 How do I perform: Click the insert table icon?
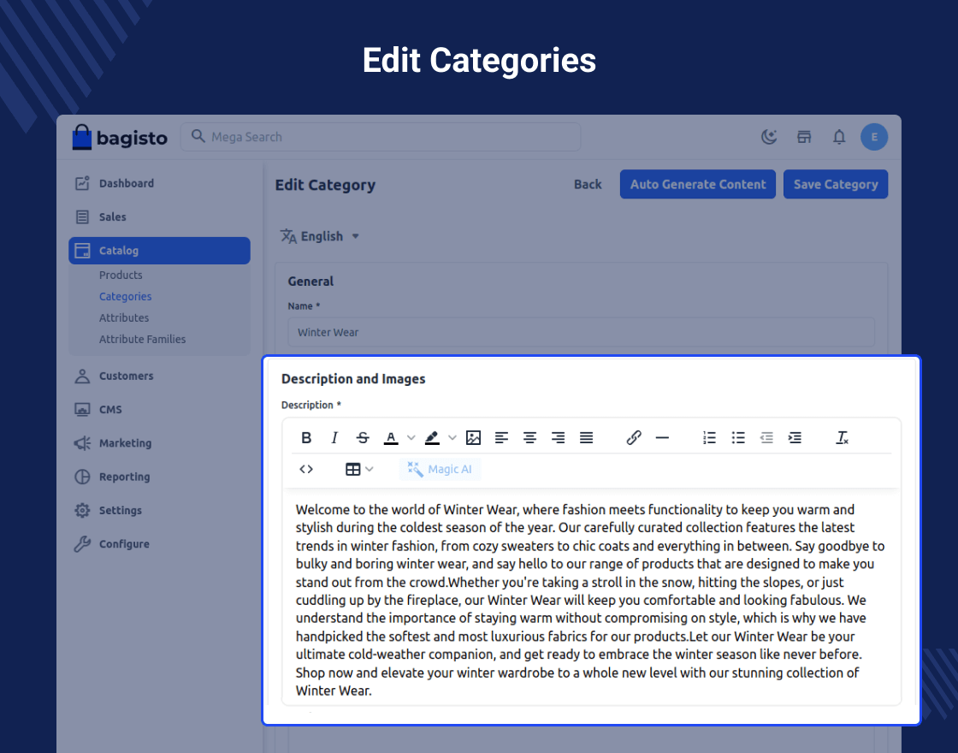353,470
